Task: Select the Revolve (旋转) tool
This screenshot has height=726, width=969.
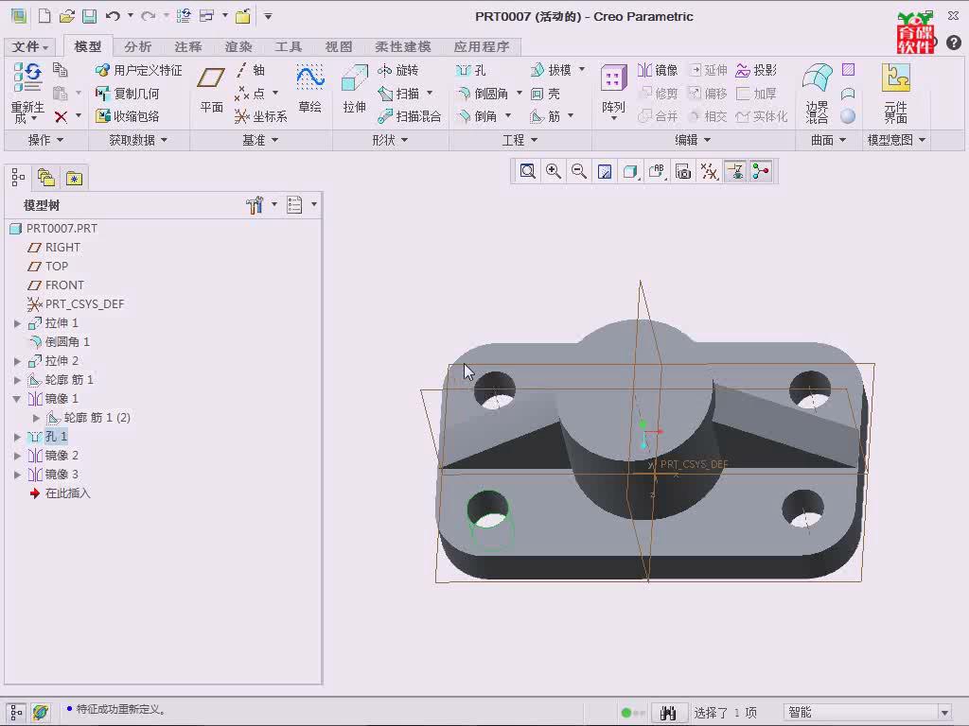Action: pos(398,70)
